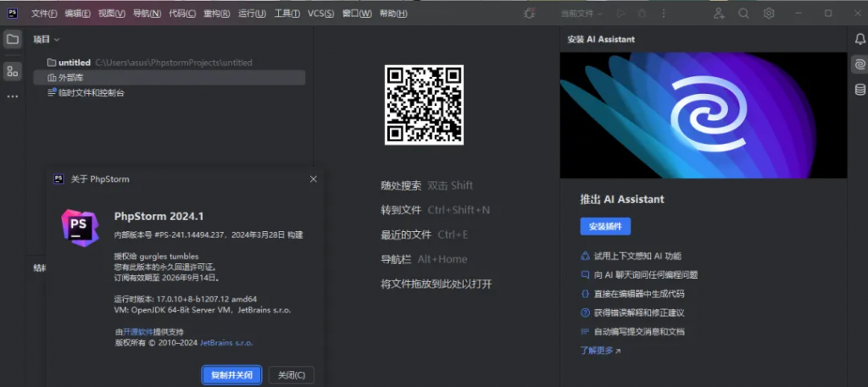Open Notifications bell icon

860,39
